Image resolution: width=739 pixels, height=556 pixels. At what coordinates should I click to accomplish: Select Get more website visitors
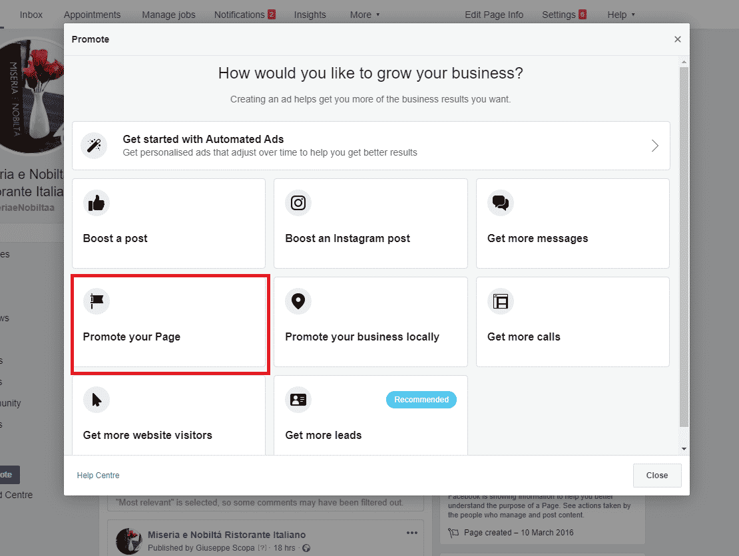(x=168, y=415)
